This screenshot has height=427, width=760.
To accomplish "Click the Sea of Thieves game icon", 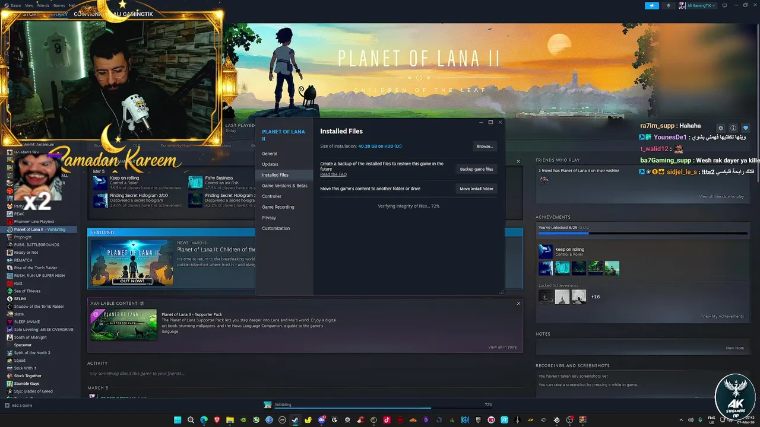I will pos(9,291).
